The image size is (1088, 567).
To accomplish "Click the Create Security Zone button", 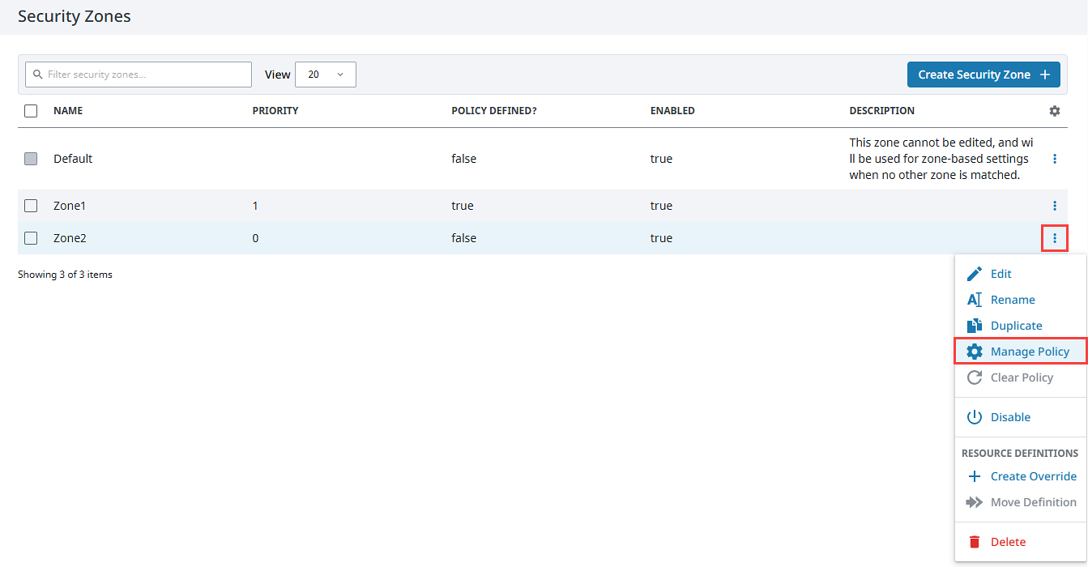I will [x=983, y=75].
